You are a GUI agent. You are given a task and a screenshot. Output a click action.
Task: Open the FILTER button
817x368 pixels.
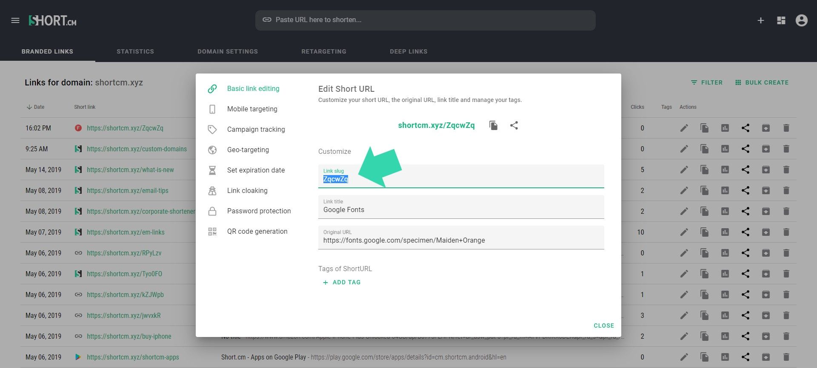(706, 82)
